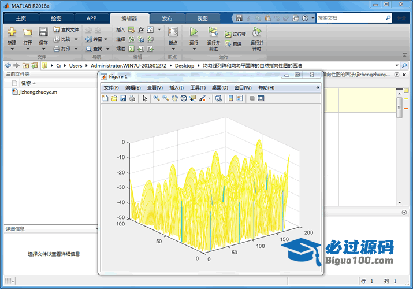Pick the Data Cursor tool
The height and width of the screenshot is (289, 413).
click(x=193, y=98)
